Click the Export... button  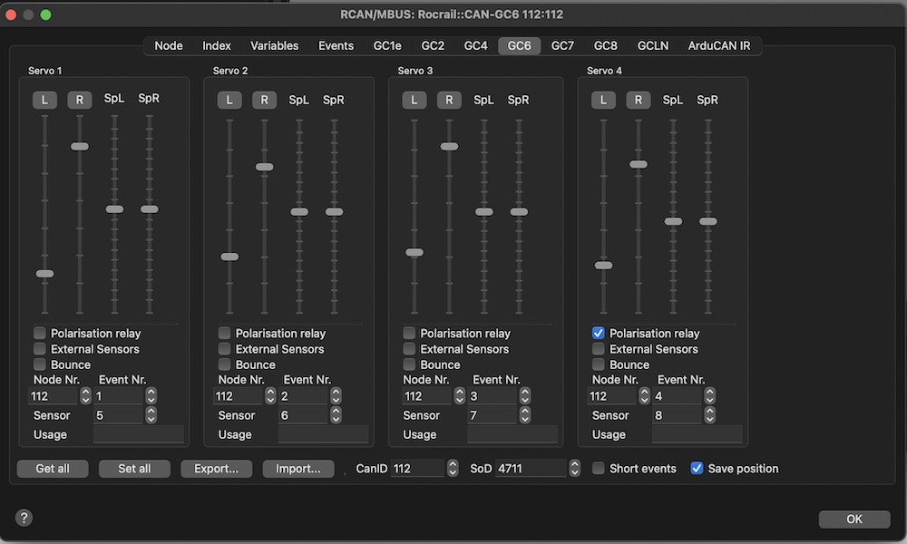pos(216,469)
